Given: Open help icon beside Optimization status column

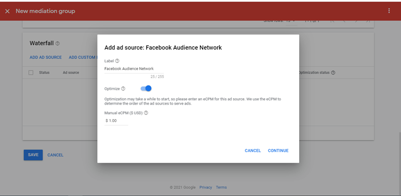Looking at the screenshot, I should coord(333,73).
